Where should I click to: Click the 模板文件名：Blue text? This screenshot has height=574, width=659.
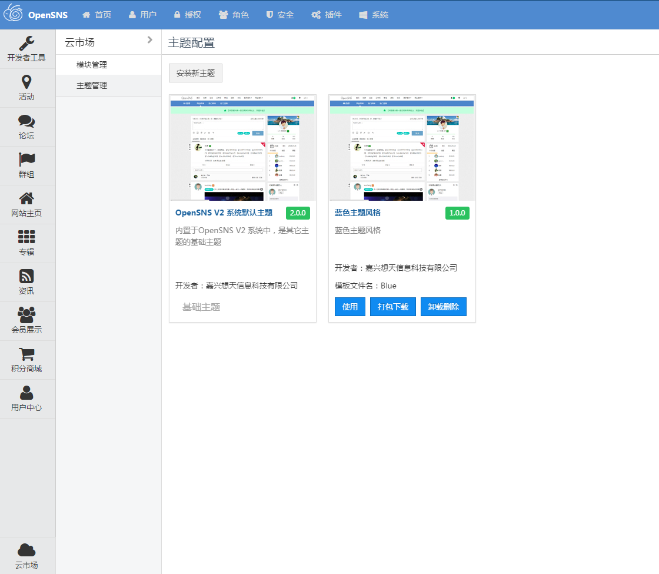tap(365, 286)
